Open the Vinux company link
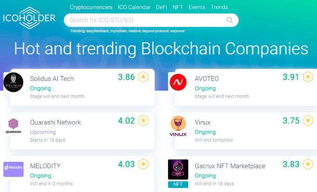317x192 pixels. 202,122
